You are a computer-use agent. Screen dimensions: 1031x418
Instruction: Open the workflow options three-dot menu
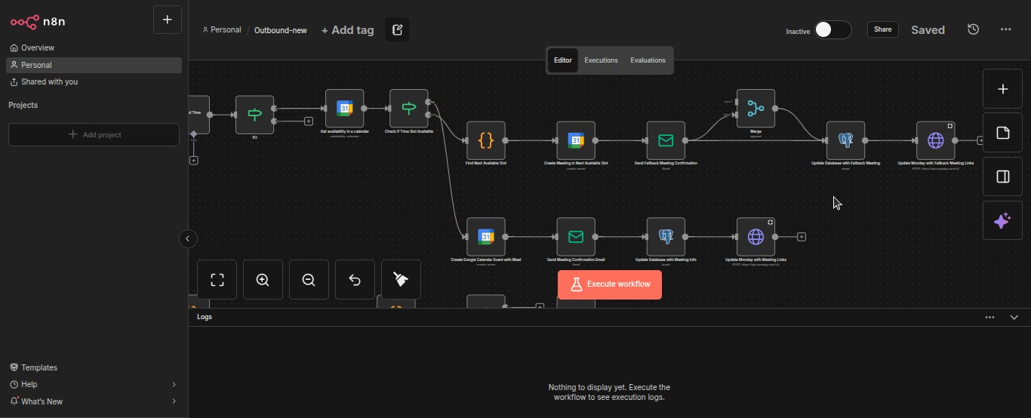pyautogui.click(x=1006, y=29)
